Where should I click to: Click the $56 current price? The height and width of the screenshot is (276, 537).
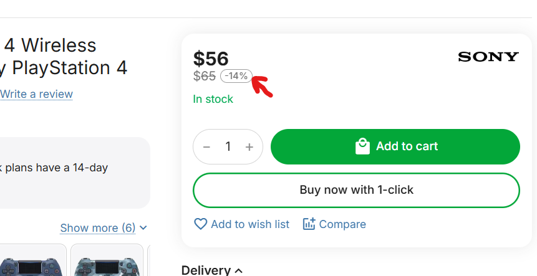click(x=211, y=59)
